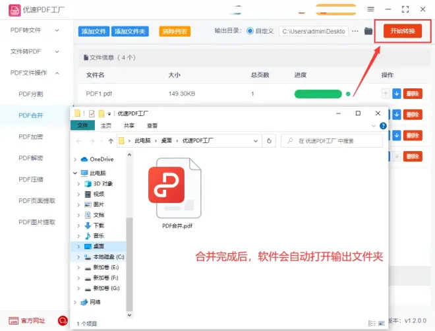
Task: Refresh the Explorer address bar
Action: click(269, 141)
